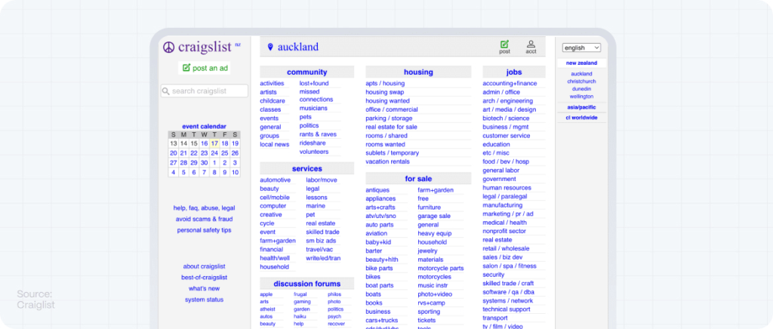The width and height of the screenshot is (773, 329).
Task: Click the auckland city title
Action: pyautogui.click(x=297, y=48)
